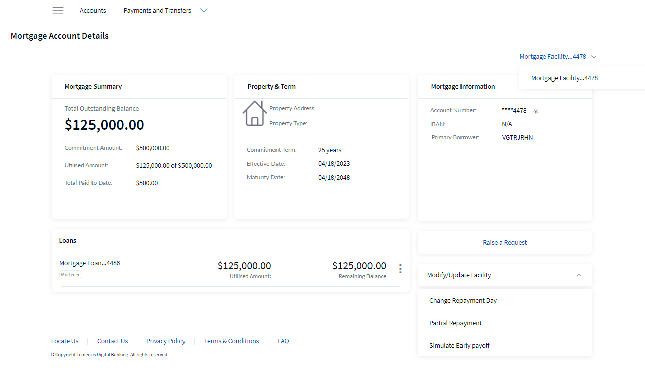Open the FAQ footer link
The height and width of the screenshot is (383, 645).
283,341
